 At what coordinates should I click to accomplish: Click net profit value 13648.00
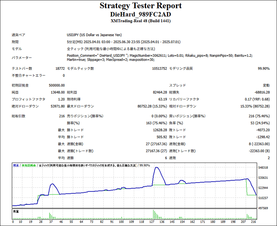tap(58, 92)
